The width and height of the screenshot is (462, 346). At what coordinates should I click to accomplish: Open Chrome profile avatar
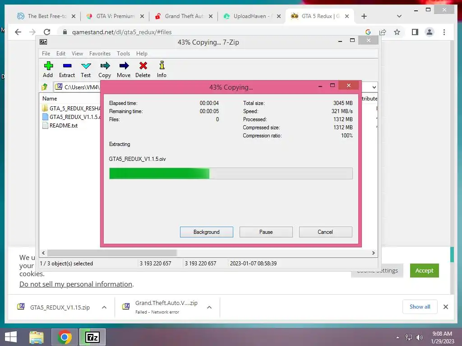pyautogui.click(x=430, y=32)
